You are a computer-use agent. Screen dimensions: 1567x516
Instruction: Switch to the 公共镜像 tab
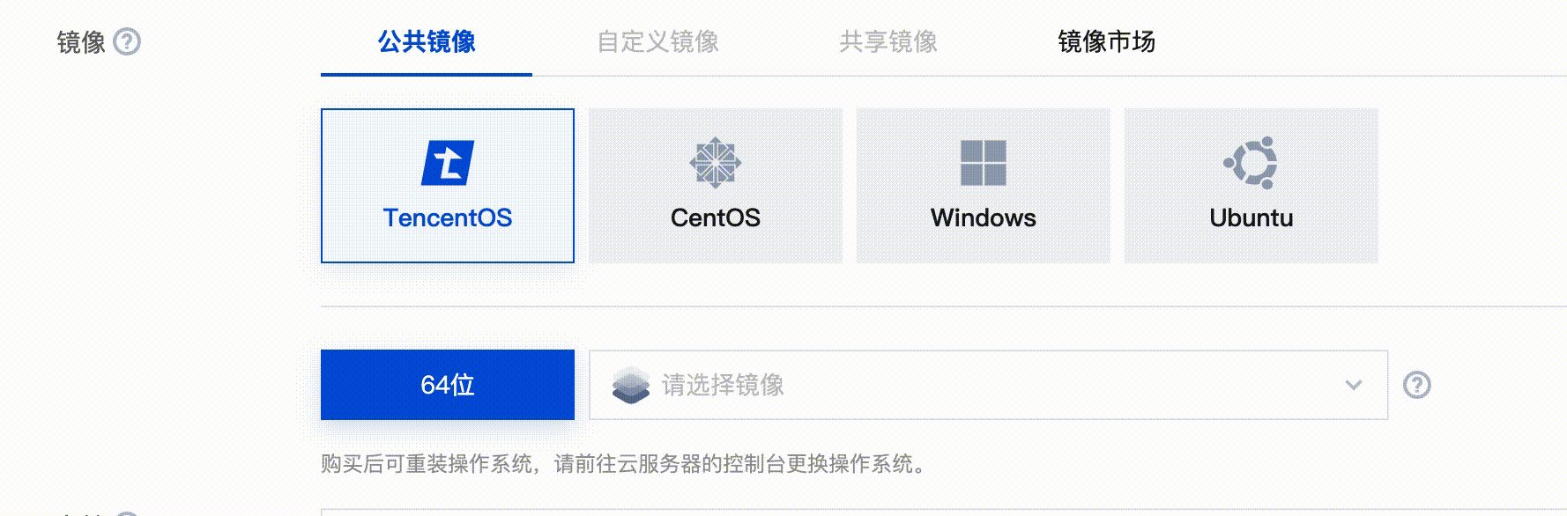pos(427,41)
